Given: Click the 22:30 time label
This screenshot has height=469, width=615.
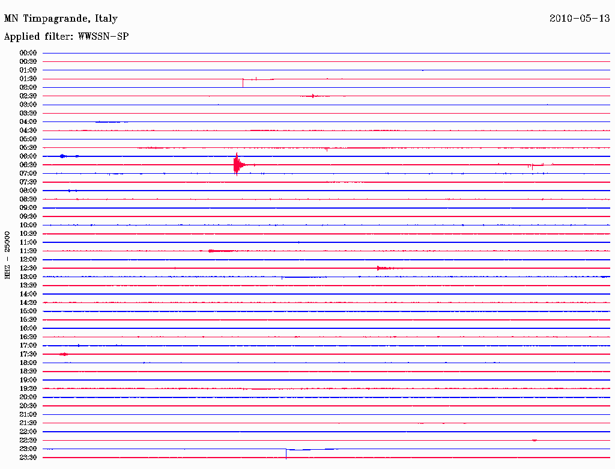Looking at the screenshot, I should click(x=28, y=440).
